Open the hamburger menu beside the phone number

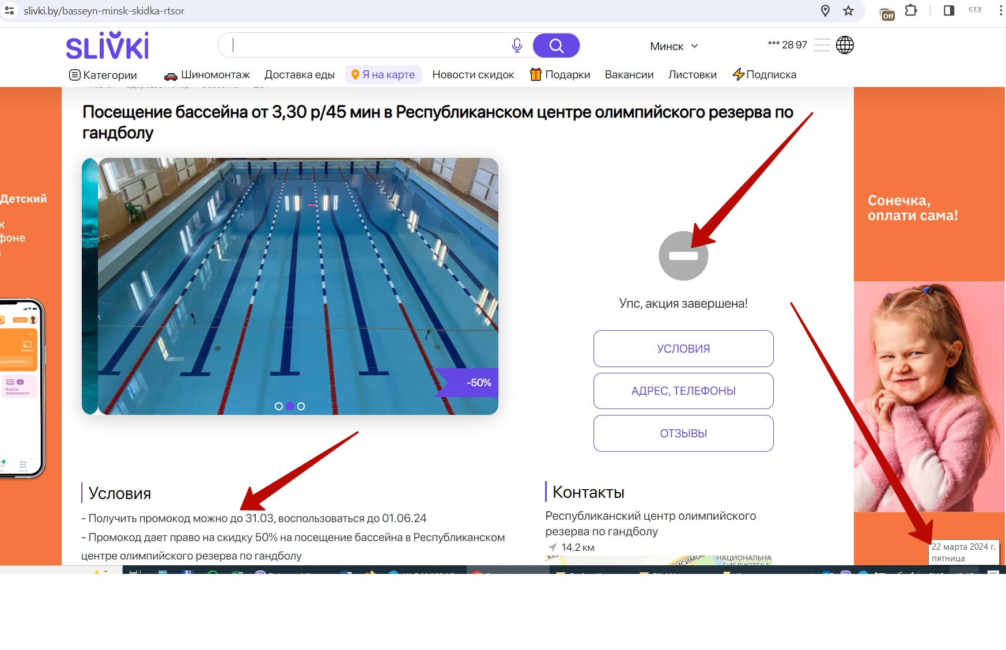(822, 45)
